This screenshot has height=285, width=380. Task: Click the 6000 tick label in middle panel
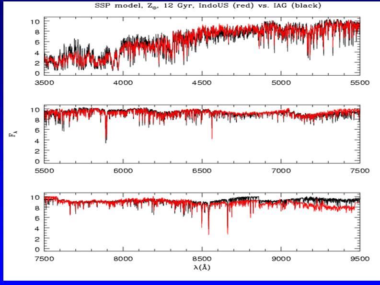click(x=123, y=170)
